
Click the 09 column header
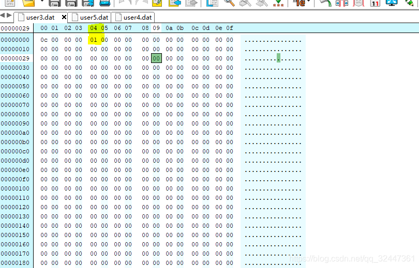(x=156, y=28)
